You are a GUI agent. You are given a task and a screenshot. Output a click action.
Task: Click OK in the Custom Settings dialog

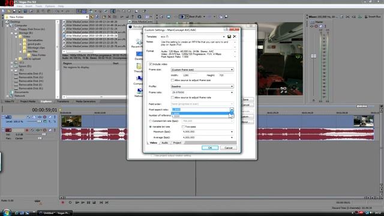click(x=210, y=148)
